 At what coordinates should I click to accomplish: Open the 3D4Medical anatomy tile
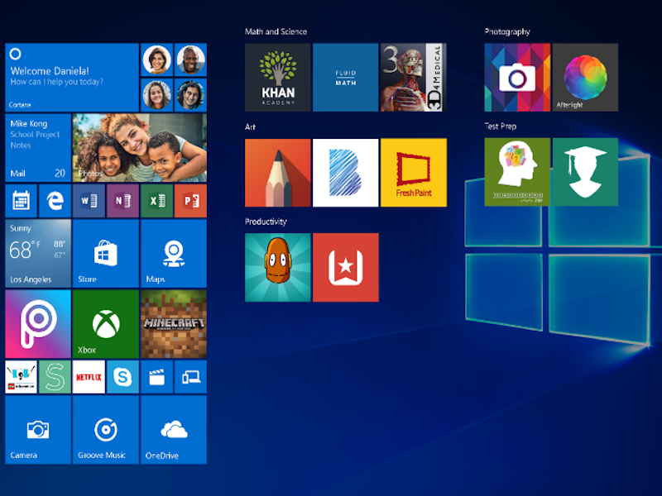413,77
